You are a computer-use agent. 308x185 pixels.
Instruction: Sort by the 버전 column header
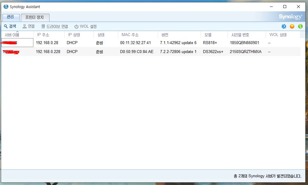click(179, 35)
